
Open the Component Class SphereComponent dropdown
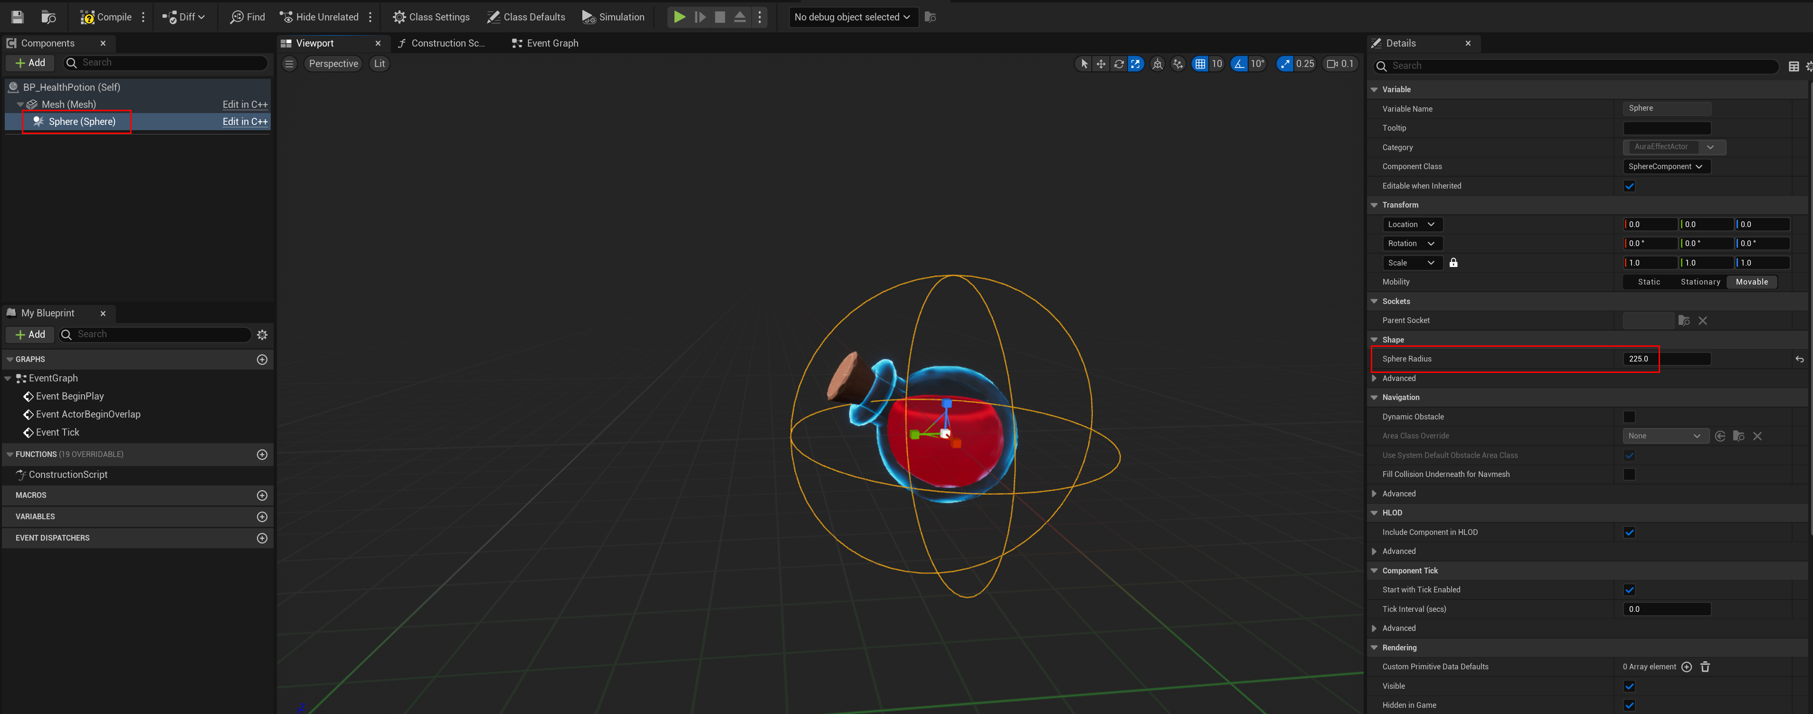pyautogui.click(x=1664, y=167)
